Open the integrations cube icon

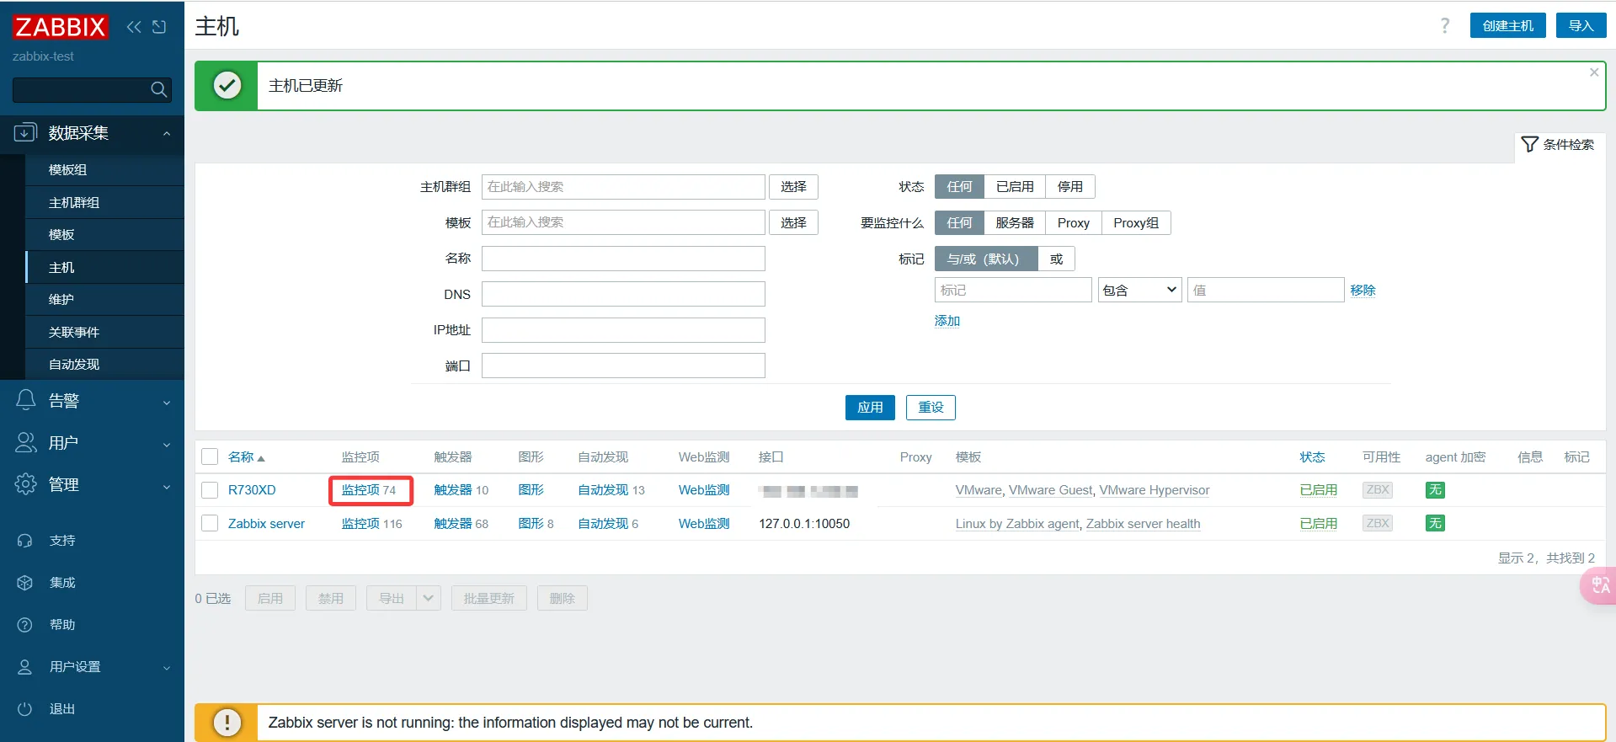pos(25,583)
